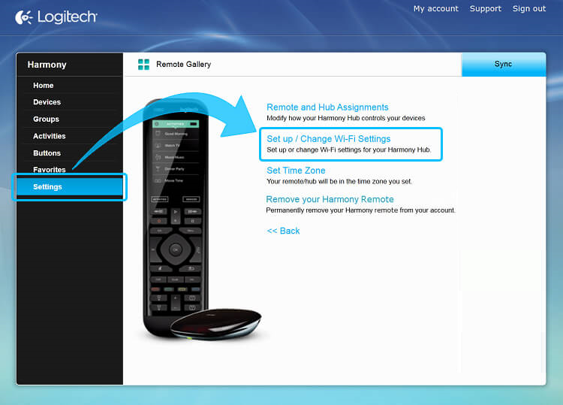This screenshot has width=563, height=405.
Task: Open Set Time Zone
Action: click(x=296, y=171)
